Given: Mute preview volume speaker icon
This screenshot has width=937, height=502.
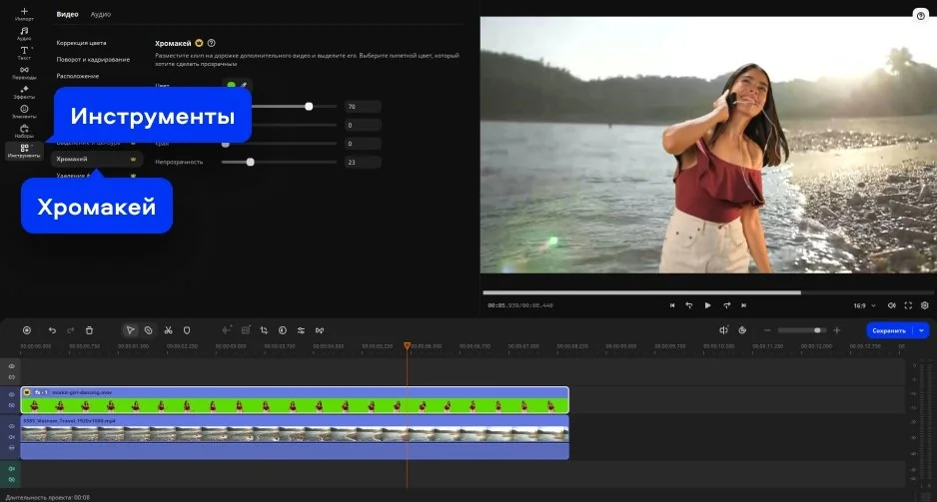Looking at the screenshot, I should (892, 305).
